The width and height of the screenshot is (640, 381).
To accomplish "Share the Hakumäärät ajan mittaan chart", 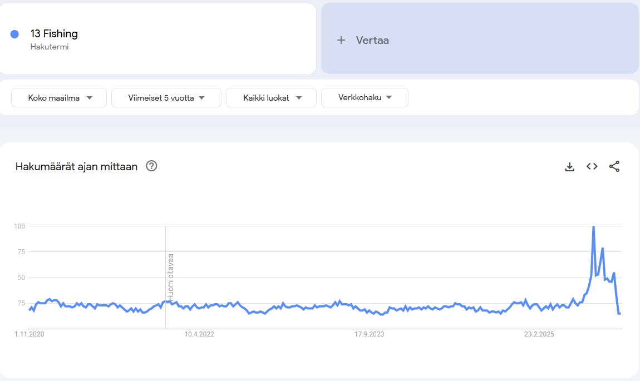I will tap(614, 166).
